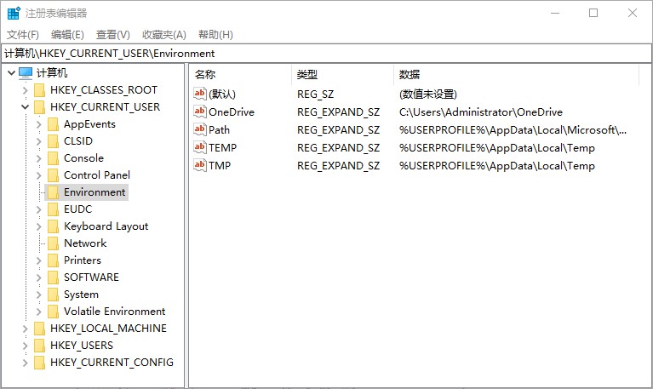The image size is (653, 389).
Task: Click the (数值未设置) data cell
Action: 428,94
